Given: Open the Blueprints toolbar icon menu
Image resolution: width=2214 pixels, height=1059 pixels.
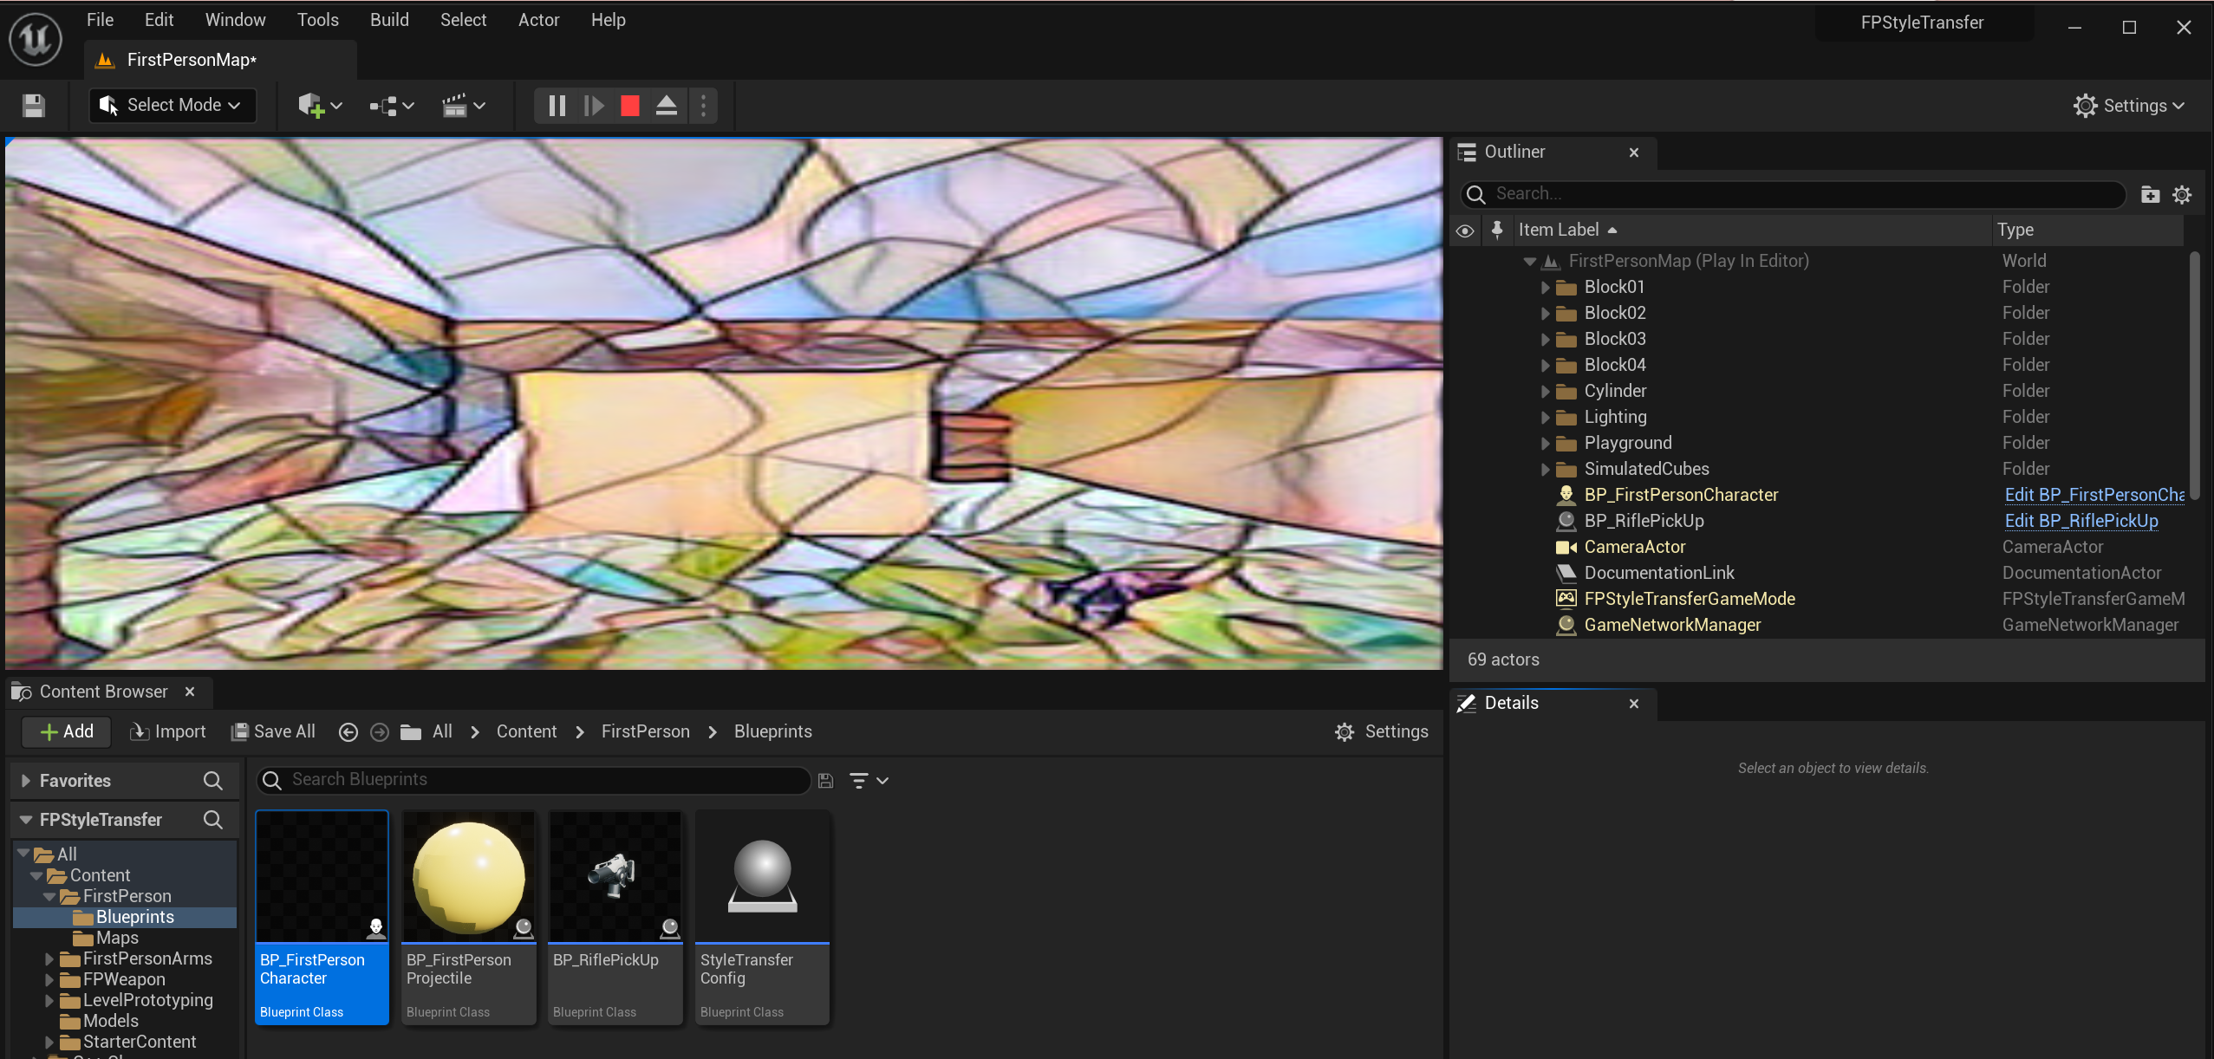Looking at the screenshot, I should tap(392, 106).
